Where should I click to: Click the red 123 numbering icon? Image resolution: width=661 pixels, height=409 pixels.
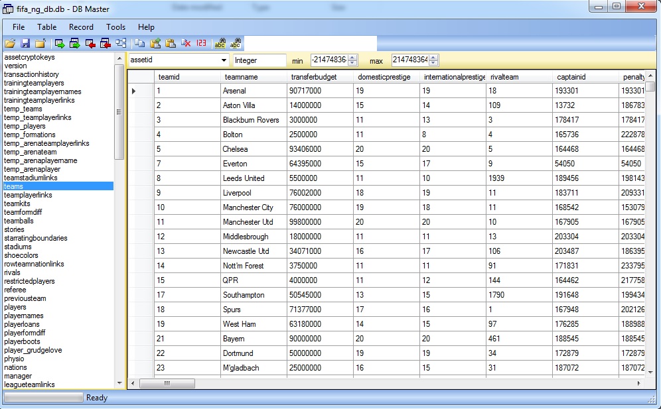pos(202,43)
